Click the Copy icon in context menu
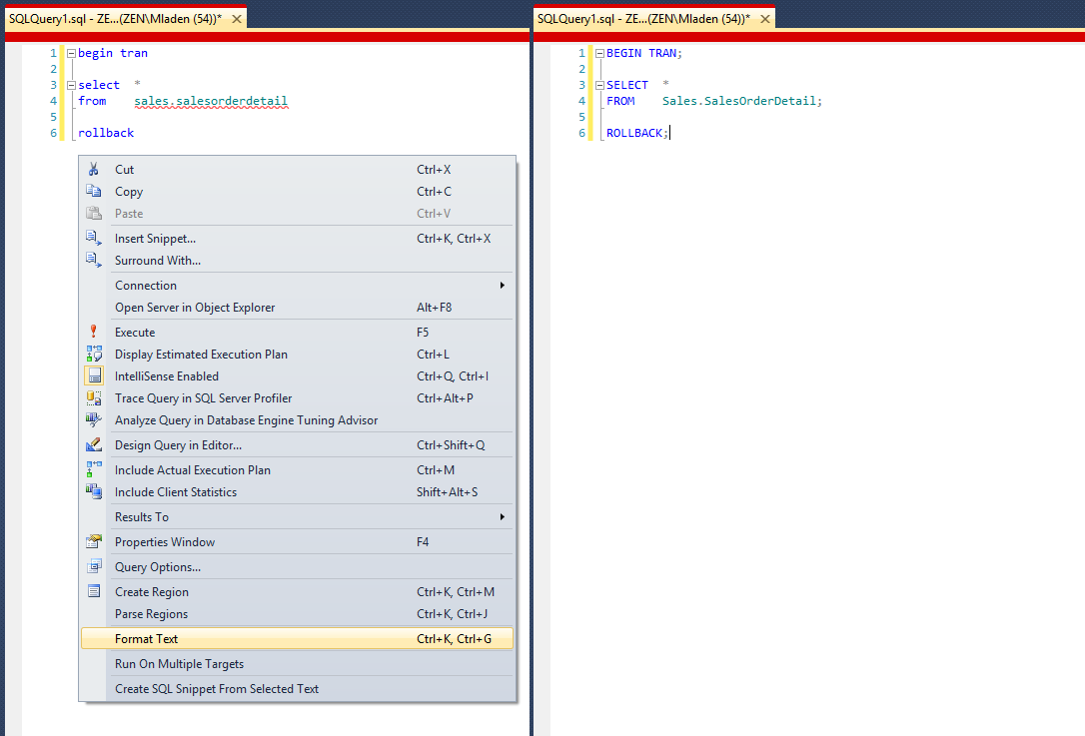The width and height of the screenshot is (1085, 736). (x=94, y=192)
